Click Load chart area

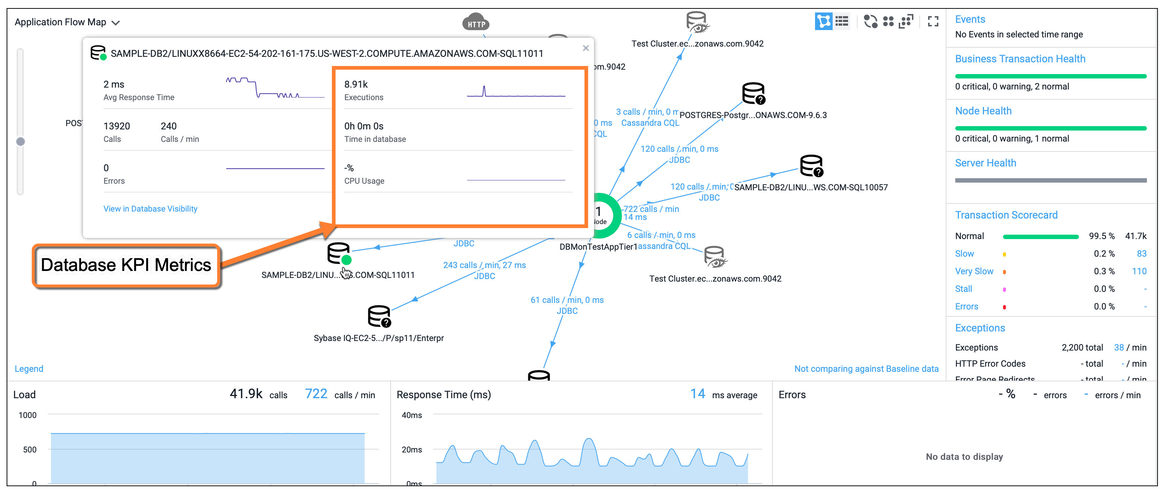pyautogui.click(x=207, y=458)
